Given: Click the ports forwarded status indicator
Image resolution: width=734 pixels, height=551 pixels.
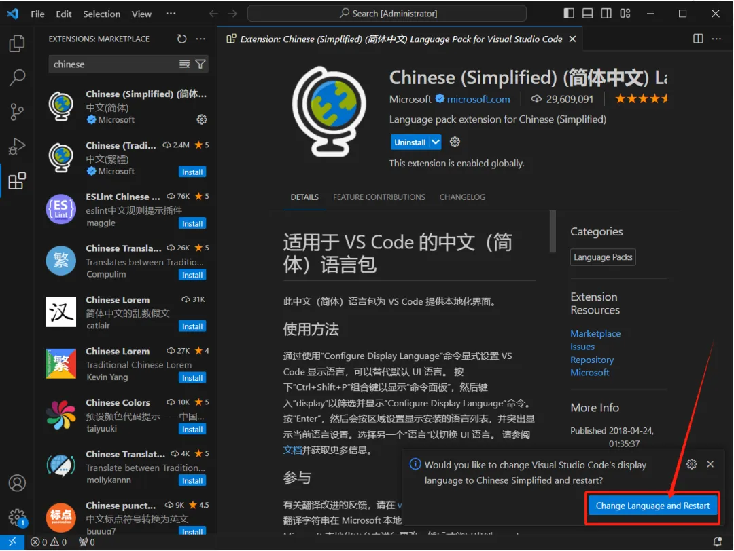Looking at the screenshot, I should click(86, 542).
